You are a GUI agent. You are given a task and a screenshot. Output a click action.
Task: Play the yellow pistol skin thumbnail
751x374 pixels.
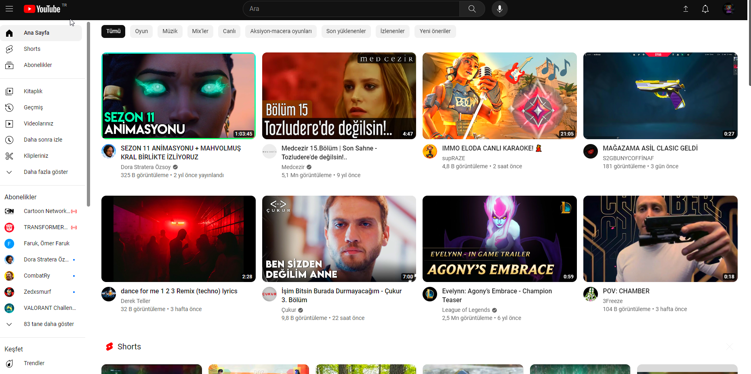pos(661,96)
